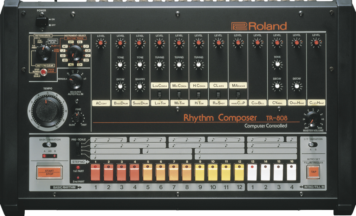Hit yellow step button 10
Viewport: 356px width, 216px height.
click(x=213, y=172)
